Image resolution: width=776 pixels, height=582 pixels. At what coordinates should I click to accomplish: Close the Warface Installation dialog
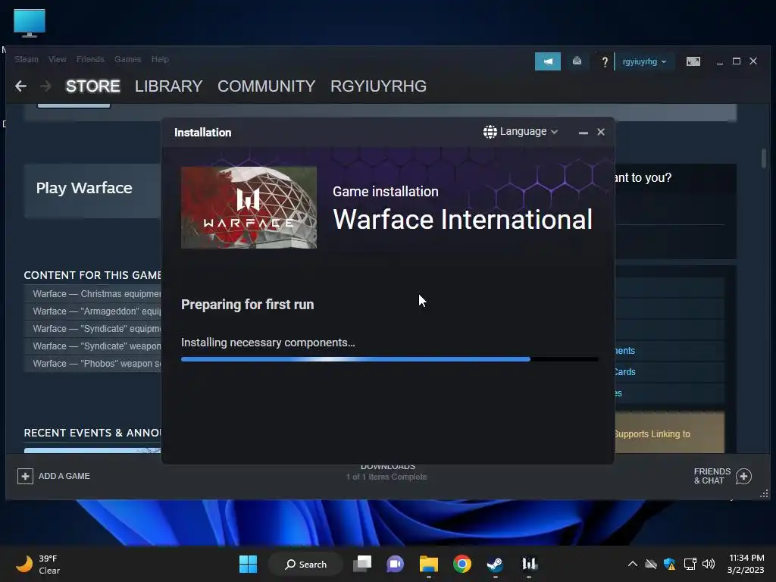pyautogui.click(x=601, y=132)
